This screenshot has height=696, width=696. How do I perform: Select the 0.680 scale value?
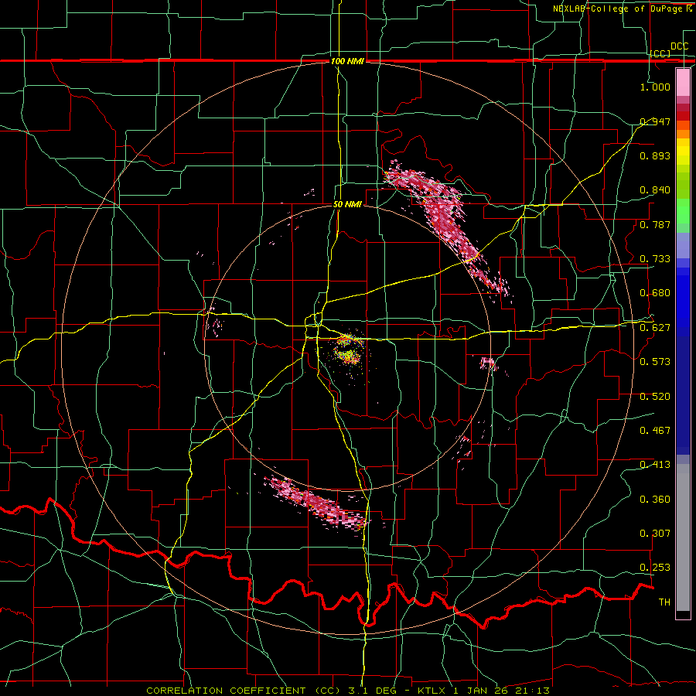pyautogui.click(x=655, y=293)
